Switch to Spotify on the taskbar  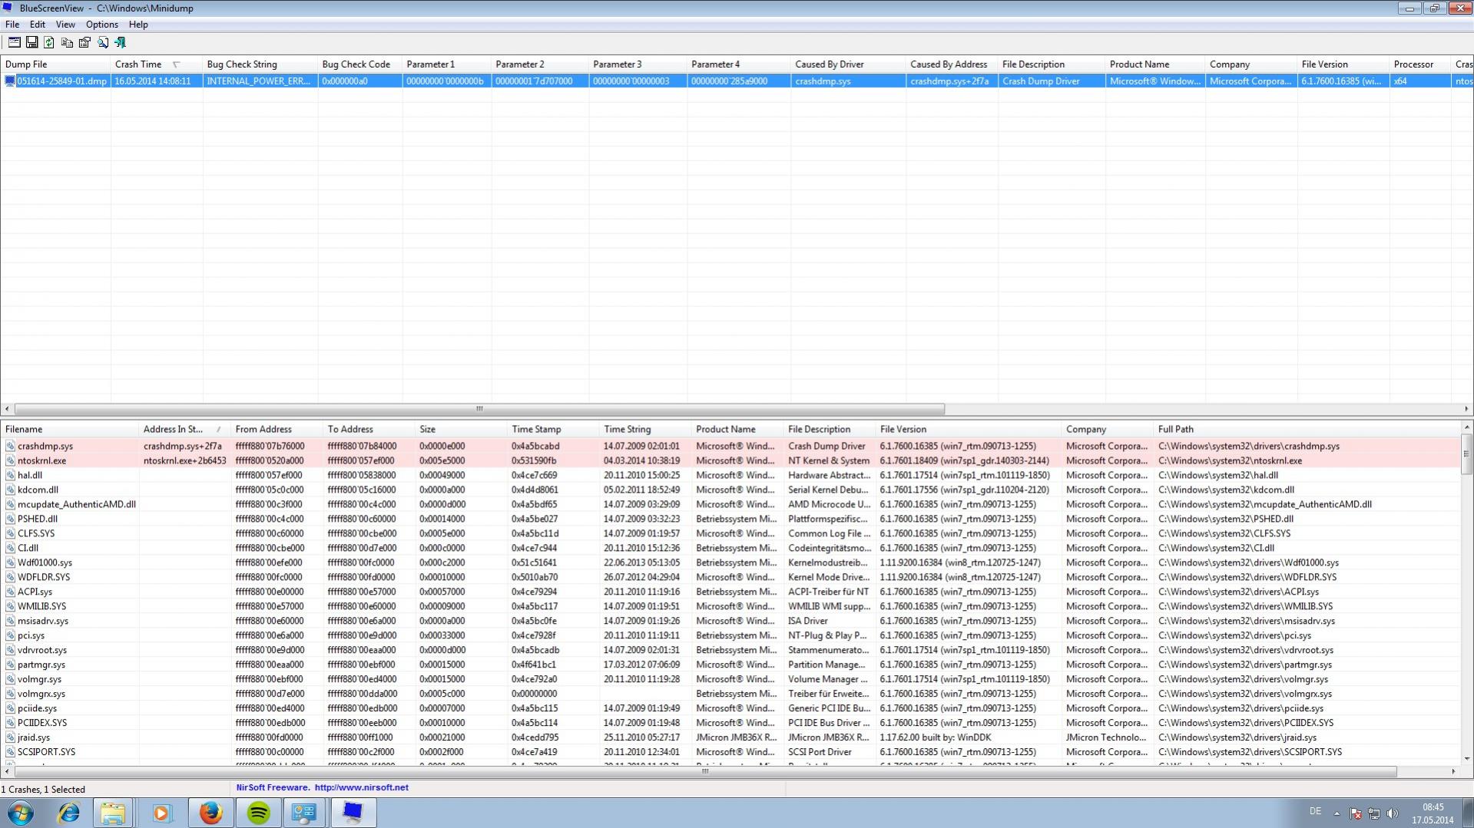[x=258, y=813]
